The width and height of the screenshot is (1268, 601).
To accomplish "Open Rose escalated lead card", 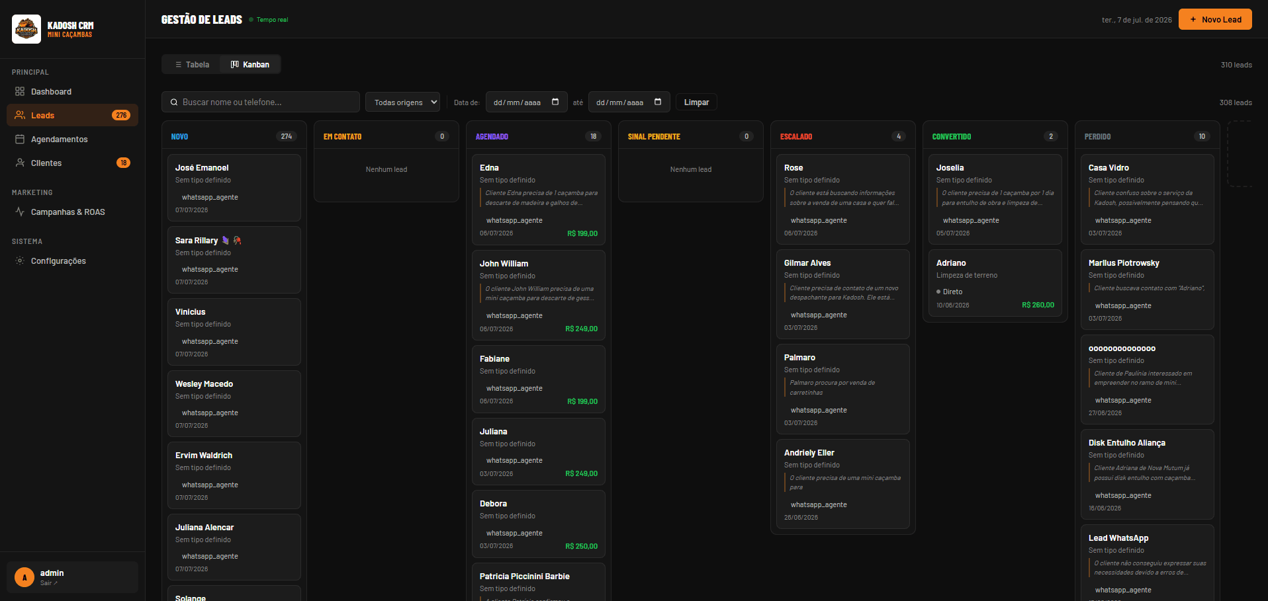I will pos(843,199).
